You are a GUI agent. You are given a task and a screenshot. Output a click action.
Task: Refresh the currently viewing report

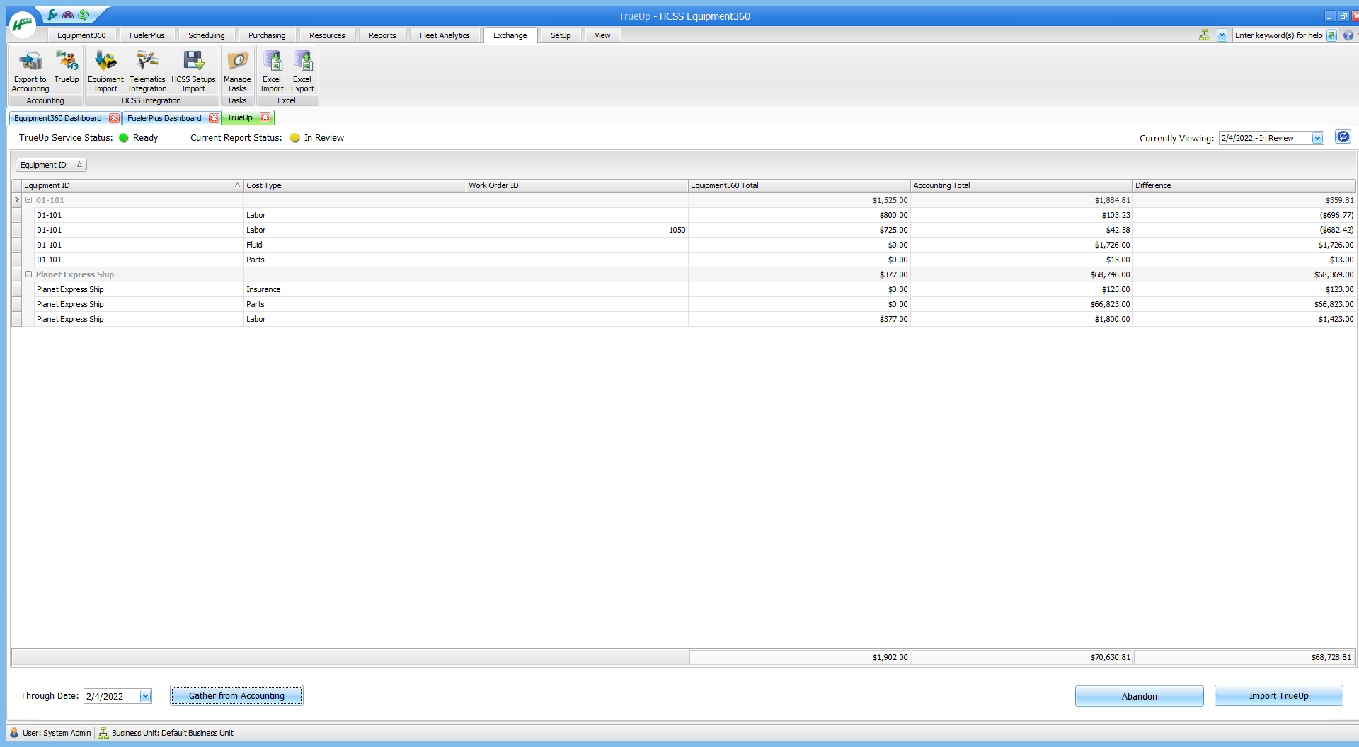[x=1343, y=137]
